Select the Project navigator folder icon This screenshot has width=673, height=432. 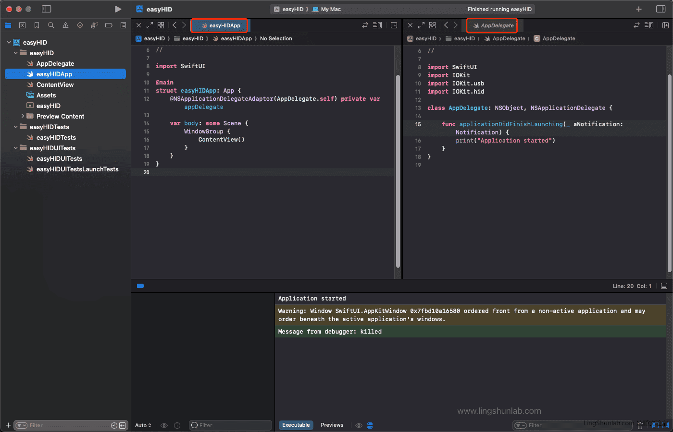(8, 25)
